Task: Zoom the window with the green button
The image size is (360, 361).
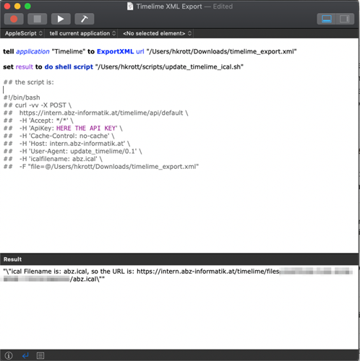Action: coord(27,6)
